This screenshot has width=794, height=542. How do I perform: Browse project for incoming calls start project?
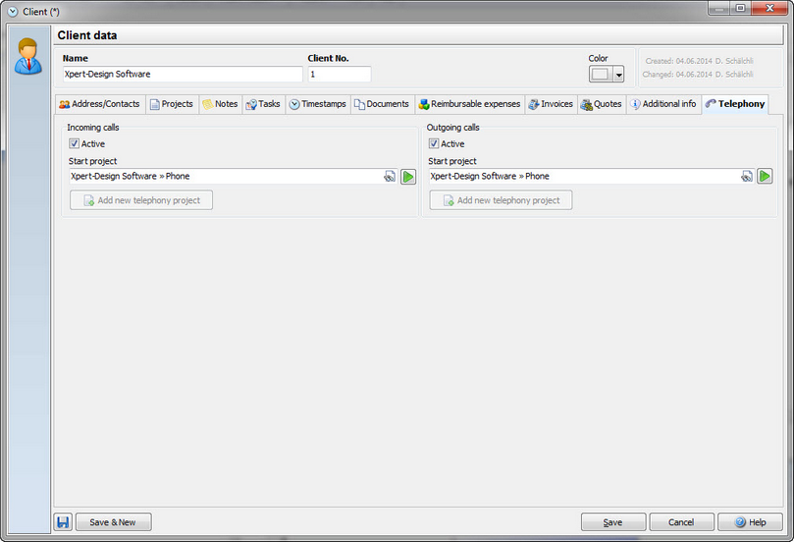point(390,177)
